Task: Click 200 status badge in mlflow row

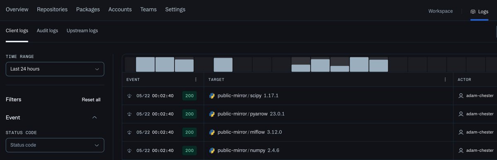Action: click(x=189, y=132)
